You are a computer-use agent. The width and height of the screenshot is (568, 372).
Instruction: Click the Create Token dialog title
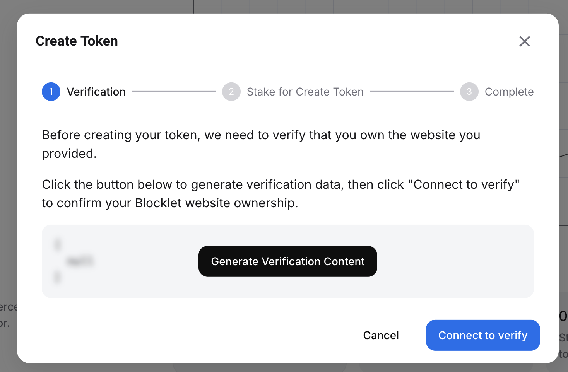[77, 41]
